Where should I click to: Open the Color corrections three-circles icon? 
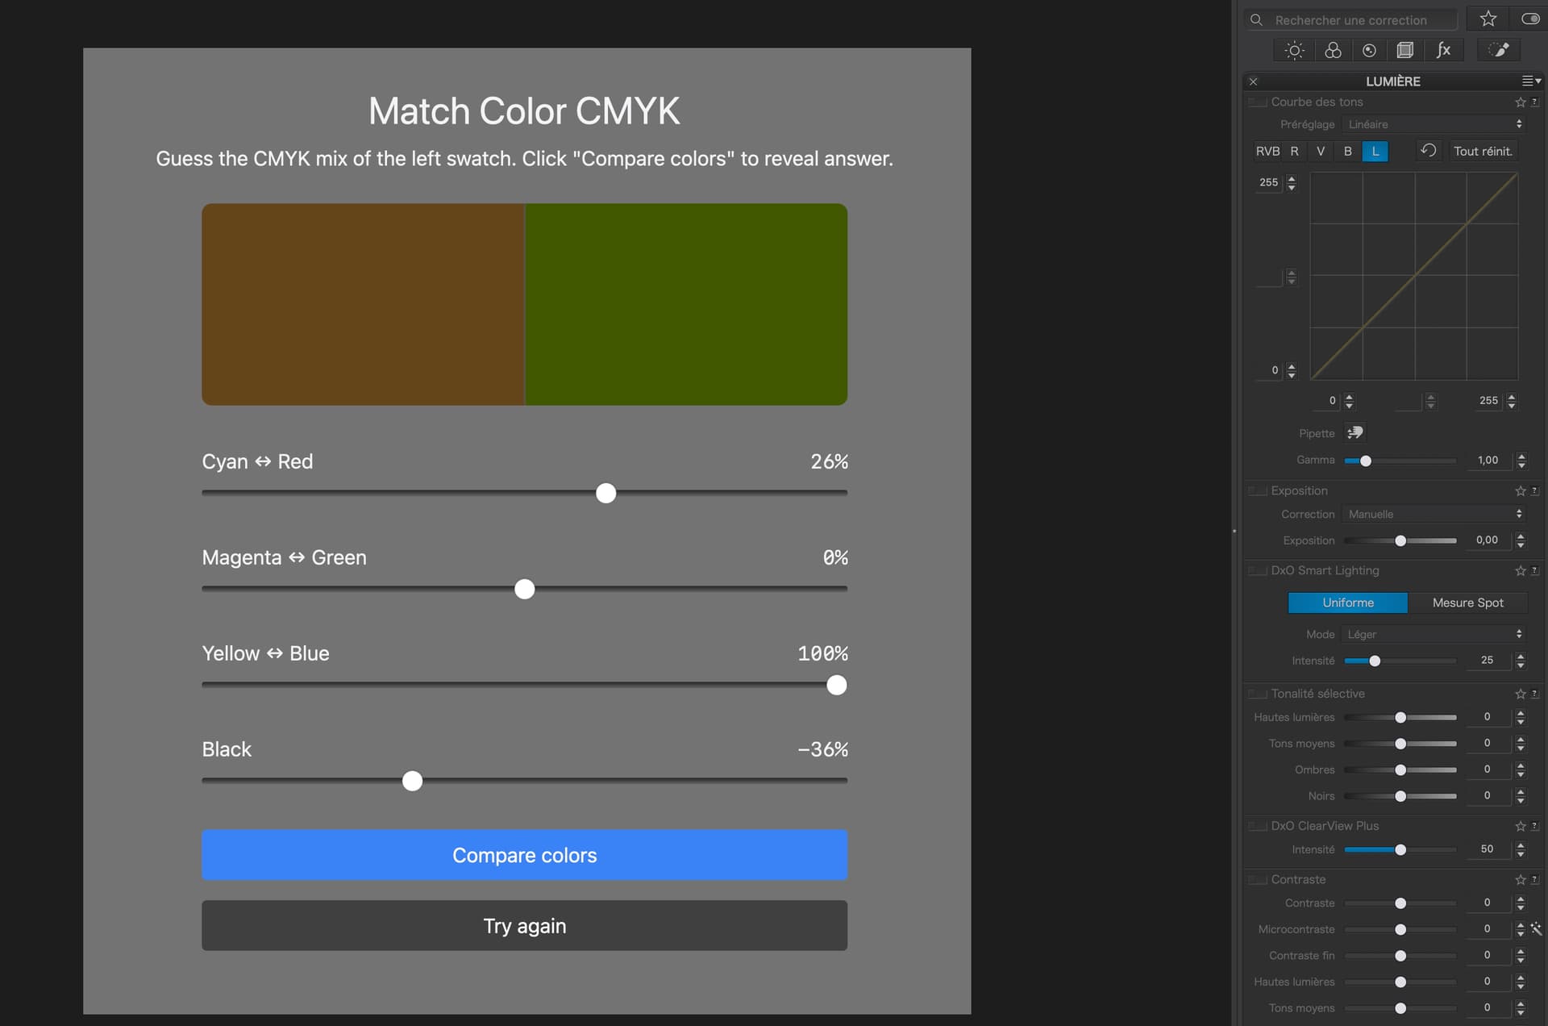coord(1333,50)
